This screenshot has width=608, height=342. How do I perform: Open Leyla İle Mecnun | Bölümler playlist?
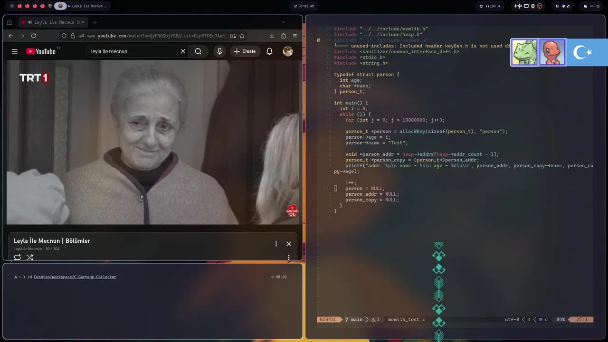click(x=52, y=241)
